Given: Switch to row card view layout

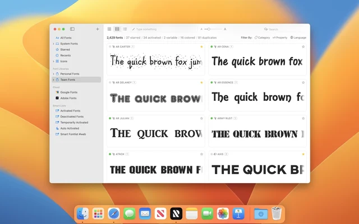Looking at the screenshot, I should pyautogui.click(x=117, y=29).
